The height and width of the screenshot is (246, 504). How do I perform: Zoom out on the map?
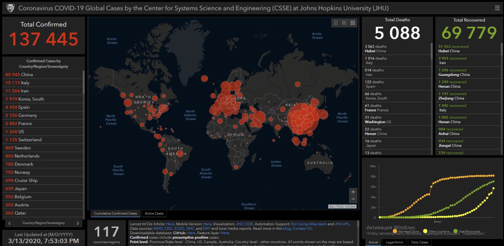point(353,199)
